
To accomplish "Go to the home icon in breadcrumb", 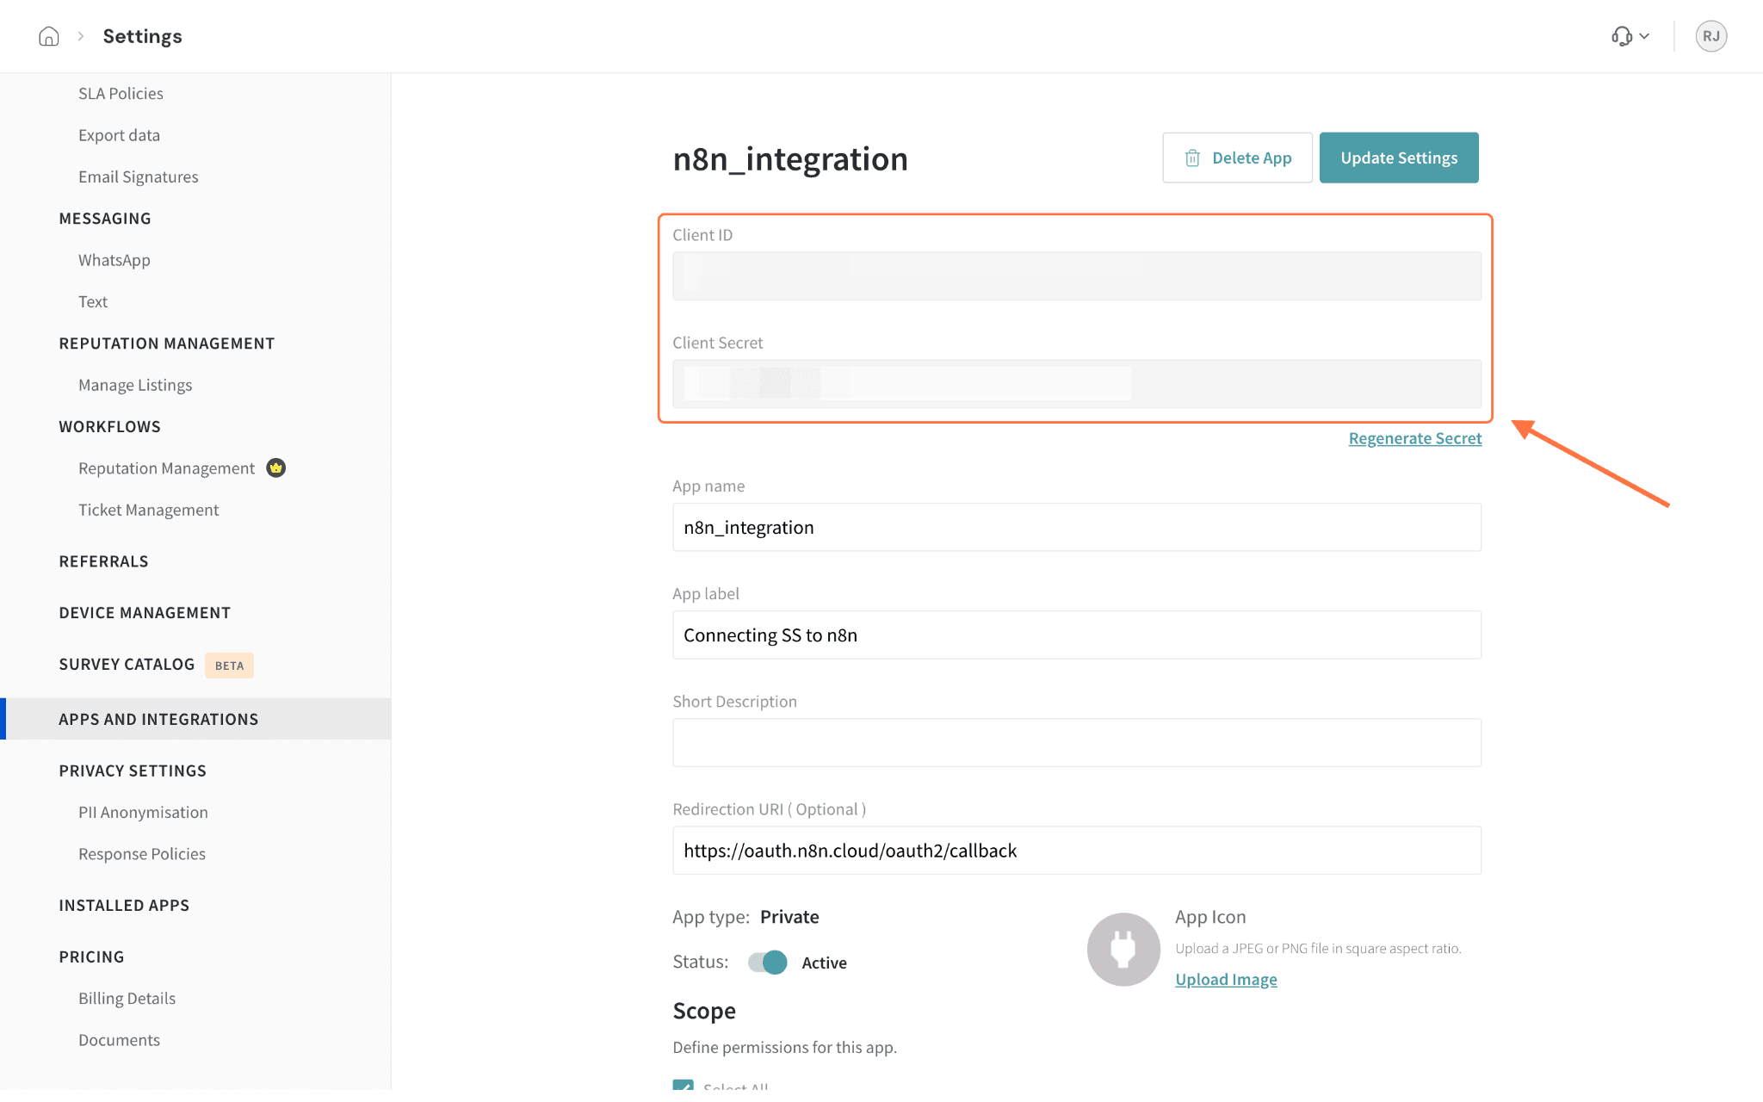I will (49, 36).
